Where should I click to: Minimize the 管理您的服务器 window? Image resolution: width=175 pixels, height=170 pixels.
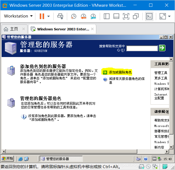pyautogui.click(x=161, y=37)
